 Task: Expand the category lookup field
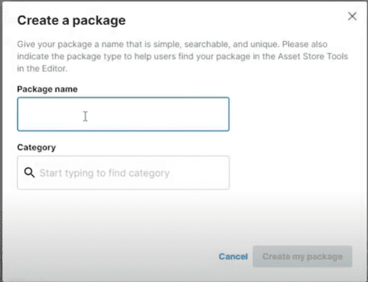point(123,173)
